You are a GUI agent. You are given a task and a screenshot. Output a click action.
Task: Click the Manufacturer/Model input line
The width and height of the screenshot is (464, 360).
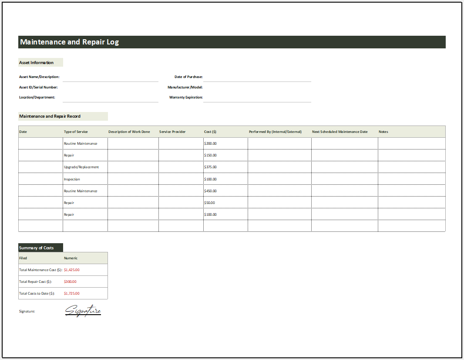[257, 89]
